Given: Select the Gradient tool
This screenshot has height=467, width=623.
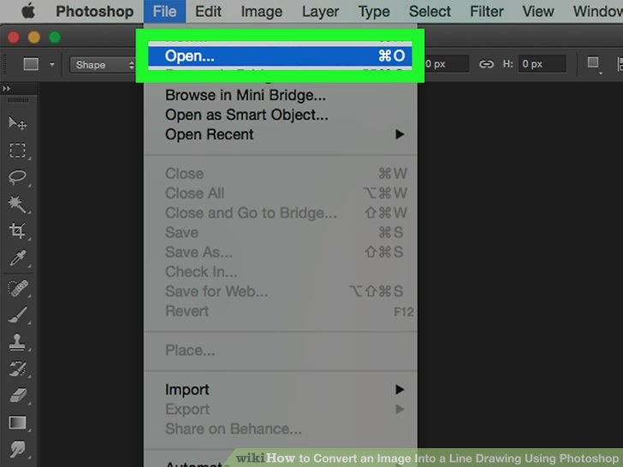Looking at the screenshot, I should pyautogui.click(x=17, y=423).
